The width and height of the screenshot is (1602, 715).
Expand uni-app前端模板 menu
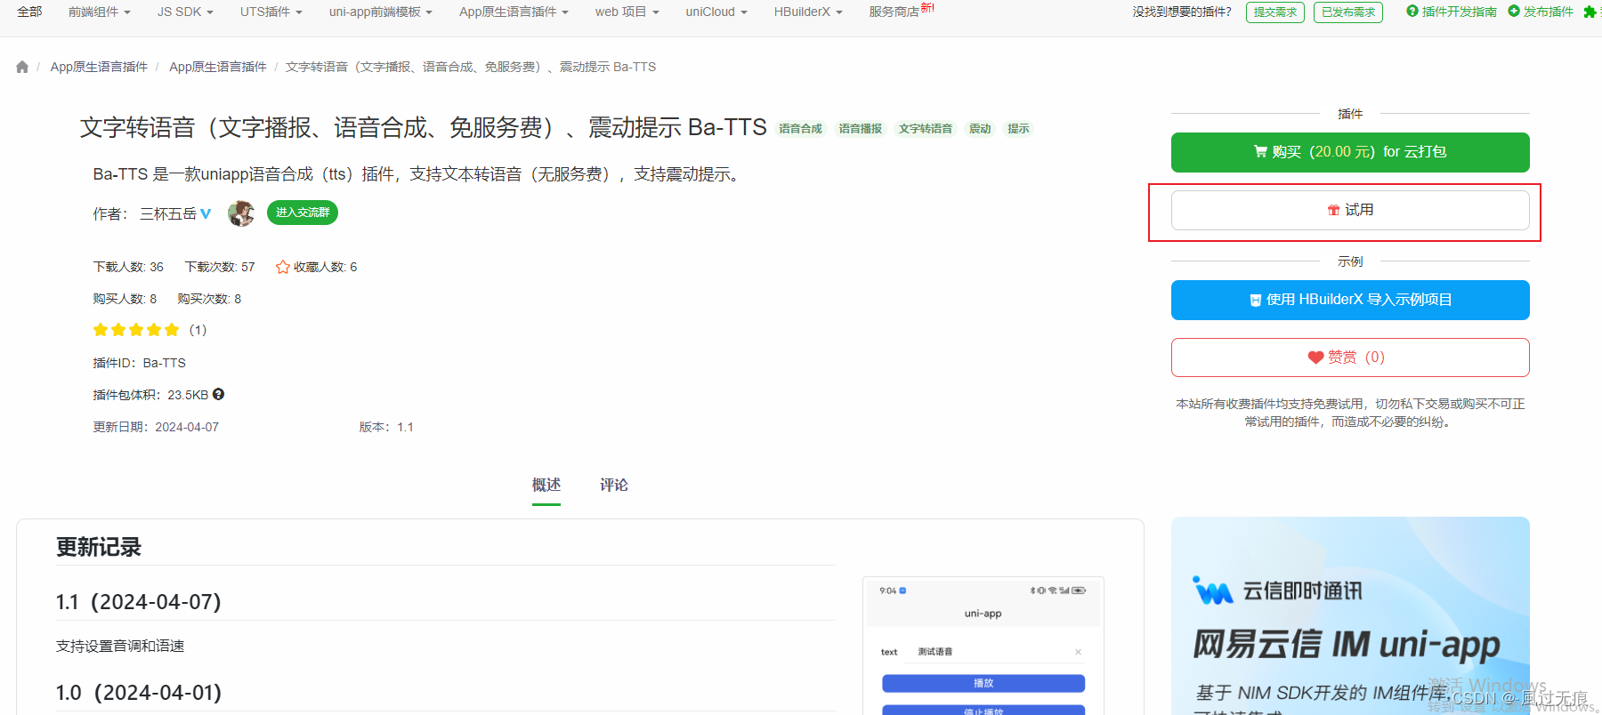point(381,12)
